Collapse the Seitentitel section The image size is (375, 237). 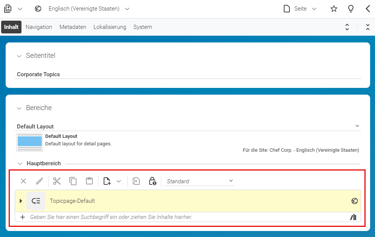tap(19, 56)
